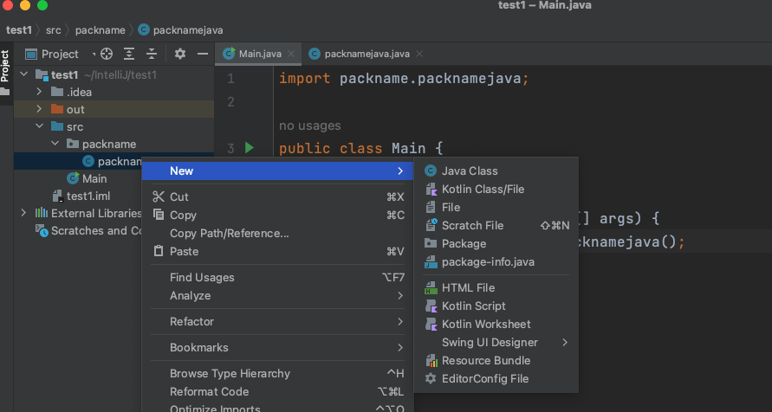Select Browse Type Hierarchy menu item
Screen dimensions: 772x412
pos(277,374)
